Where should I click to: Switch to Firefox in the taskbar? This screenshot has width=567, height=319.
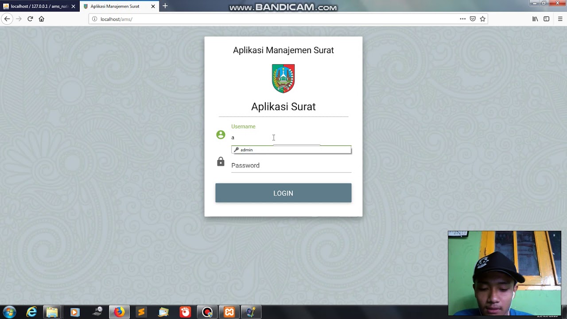tap(119, 312)
